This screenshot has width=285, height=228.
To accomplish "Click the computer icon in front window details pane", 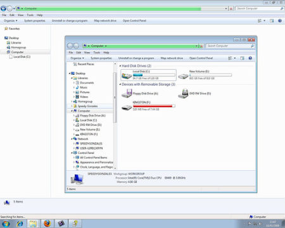I will pyautogui.click(x=77, y=179).
